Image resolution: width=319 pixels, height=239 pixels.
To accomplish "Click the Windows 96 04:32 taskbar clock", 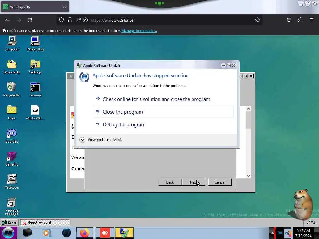I will click(x=311, y=222).
